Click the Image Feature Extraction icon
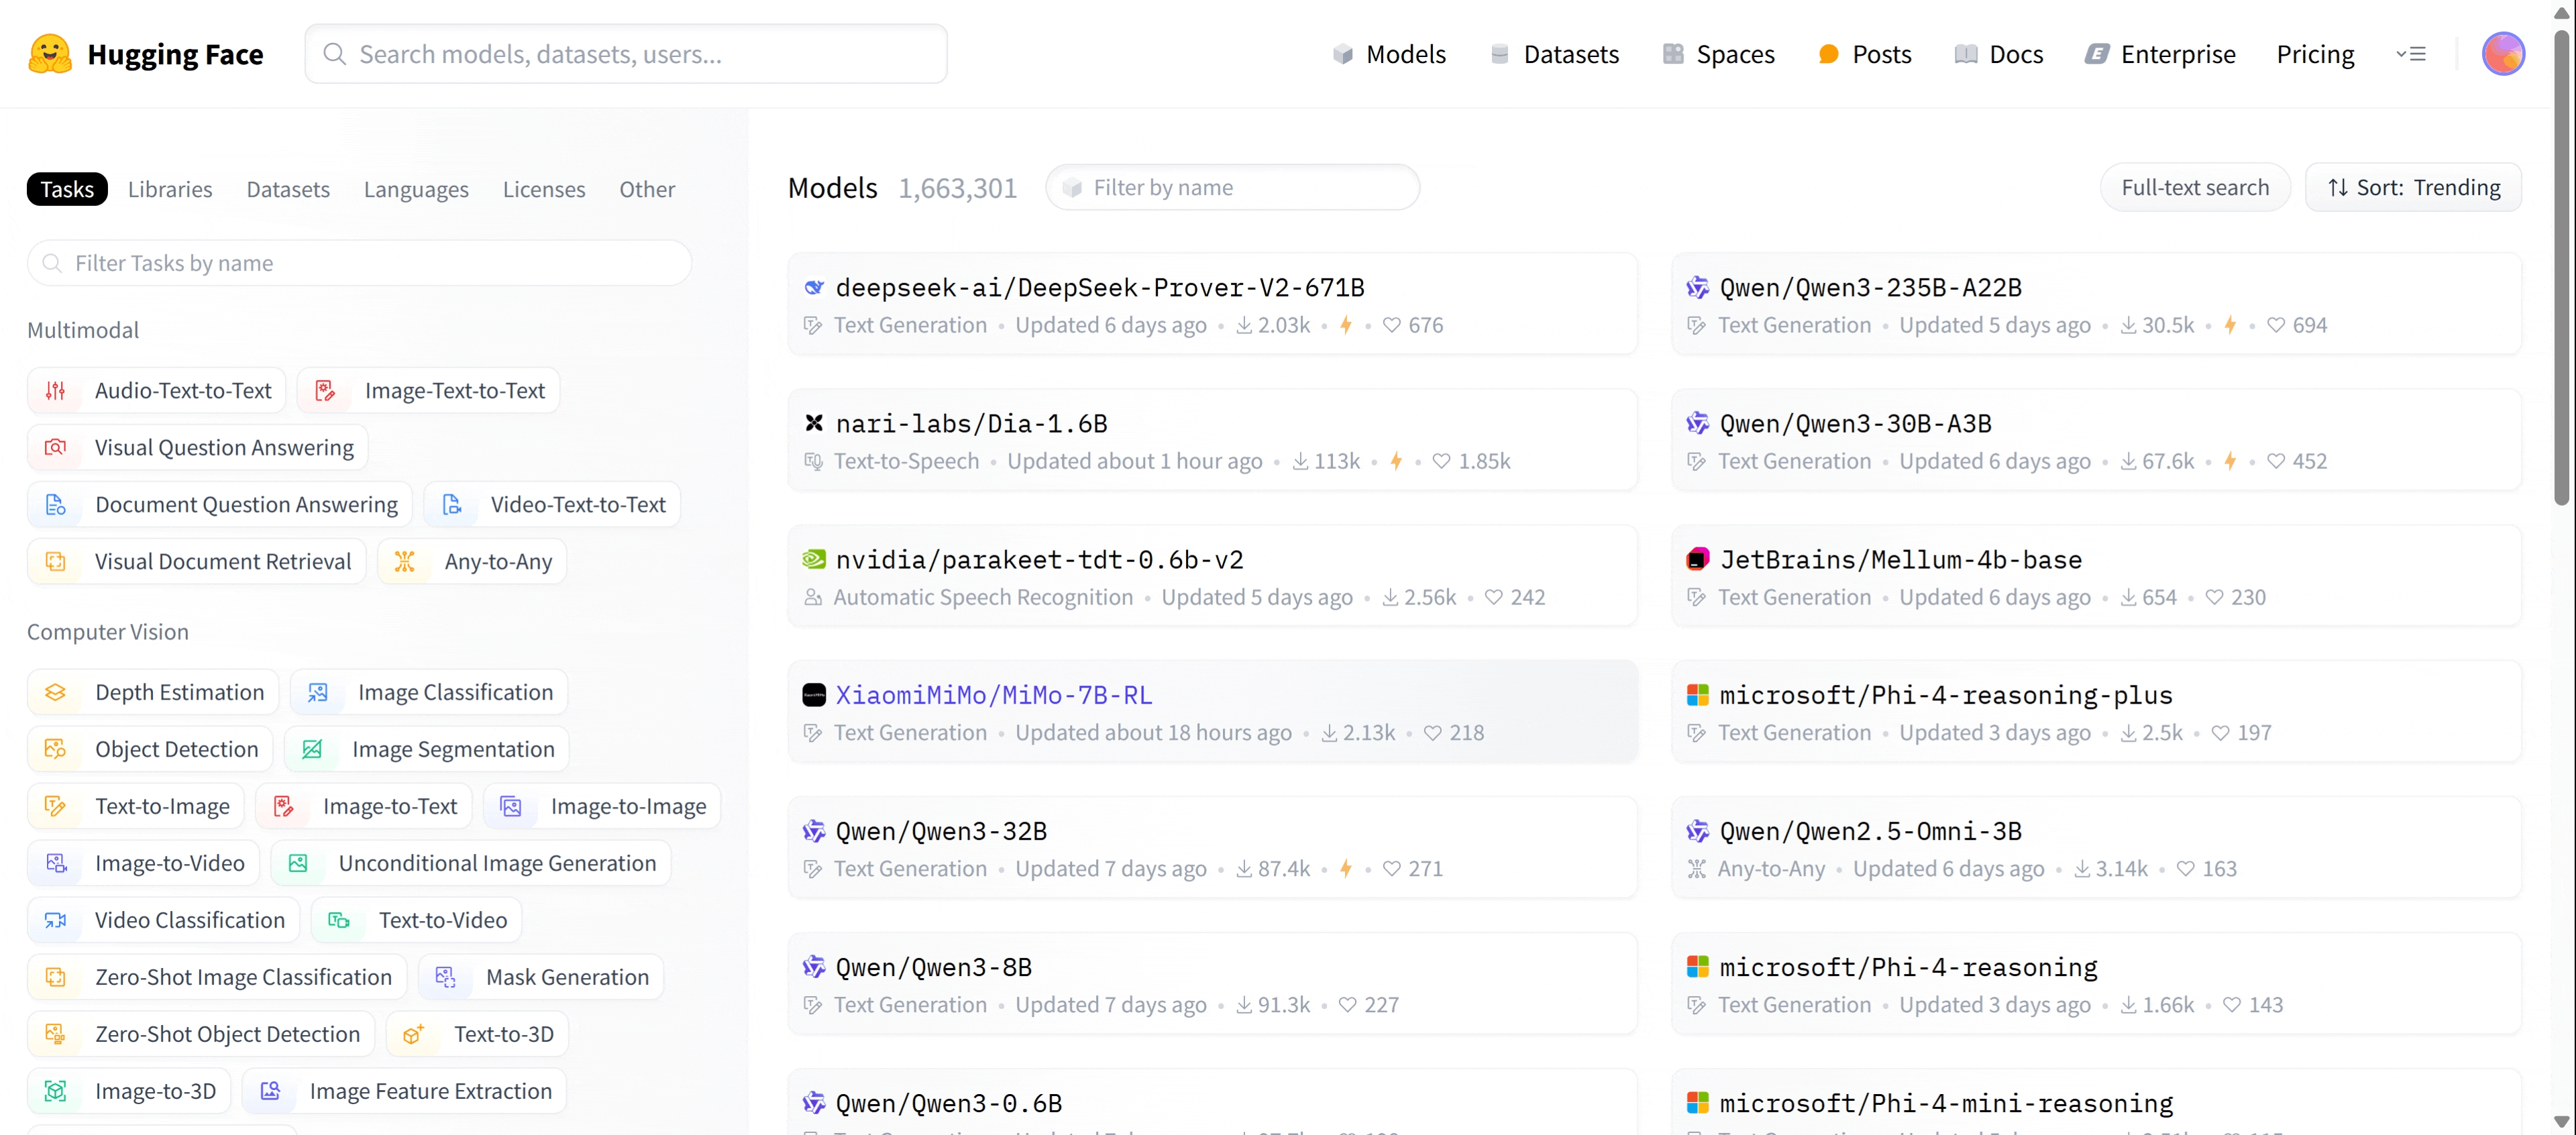 click(x=270, y=1092)
